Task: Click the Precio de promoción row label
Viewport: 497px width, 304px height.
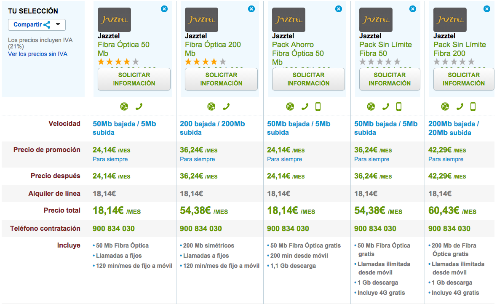Action: coord(47,149)
